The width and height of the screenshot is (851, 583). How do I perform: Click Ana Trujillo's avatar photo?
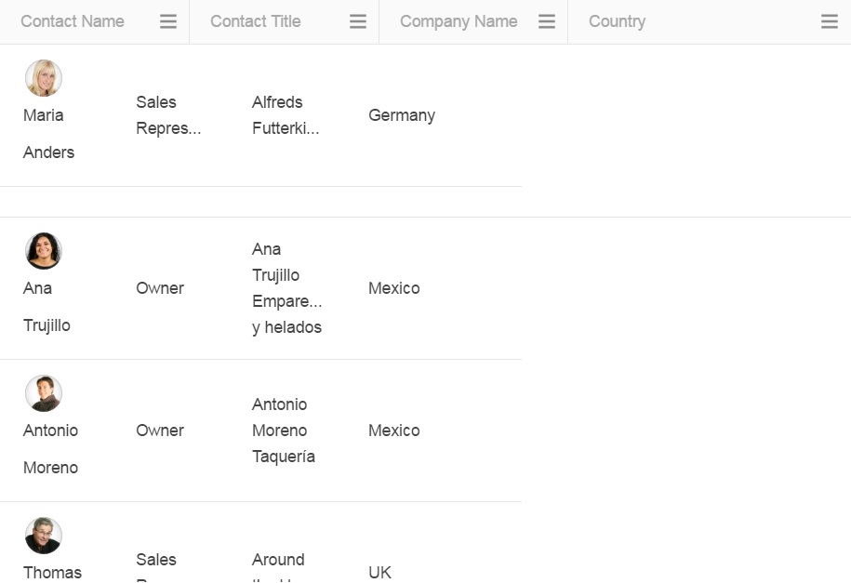tap(44, 251)
